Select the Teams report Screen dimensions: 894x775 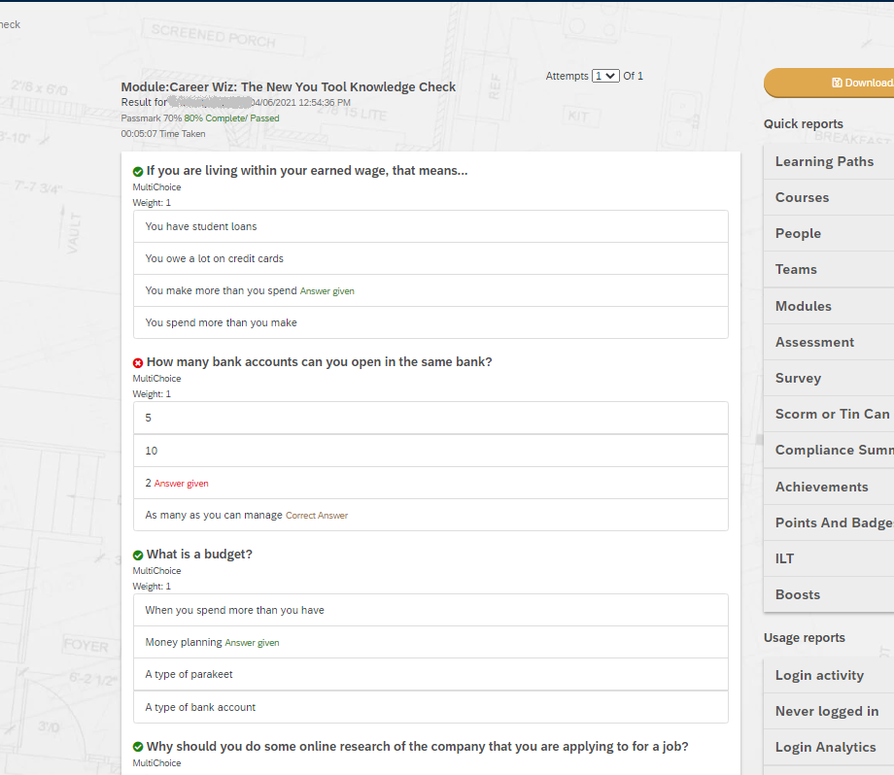796,269
